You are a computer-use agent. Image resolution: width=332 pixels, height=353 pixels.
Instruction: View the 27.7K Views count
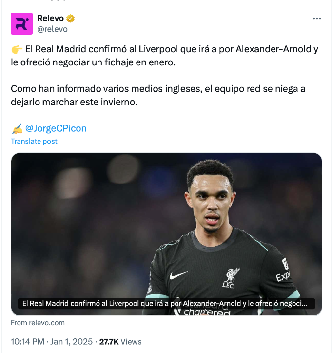(120, 342)
